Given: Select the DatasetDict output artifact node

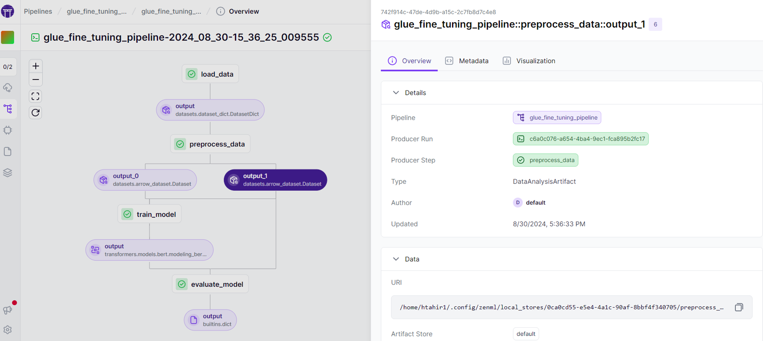Looking at the screenshot, I should pyautogui.click(x=210, y=110).
